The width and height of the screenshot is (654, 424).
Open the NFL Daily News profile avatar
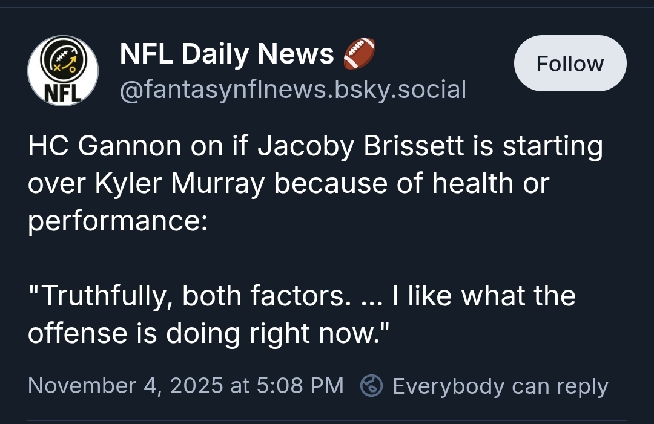pos(63,70)
